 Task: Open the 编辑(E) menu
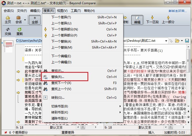click(35, 11)
